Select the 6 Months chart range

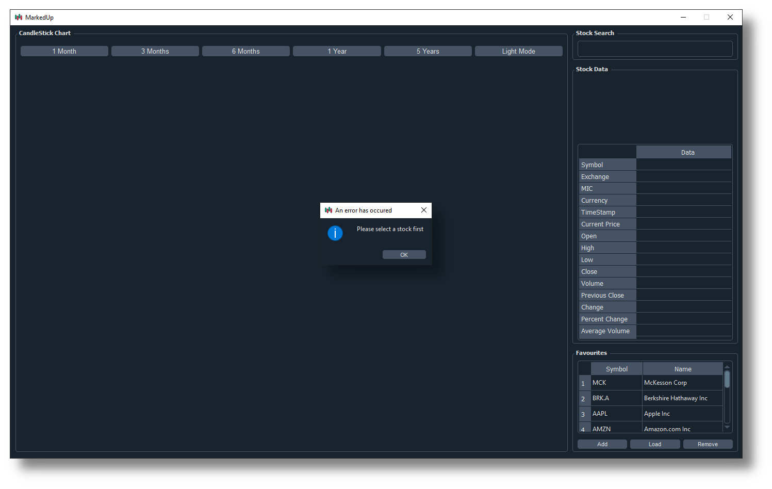pyautogui.click(x=246, y=51)
